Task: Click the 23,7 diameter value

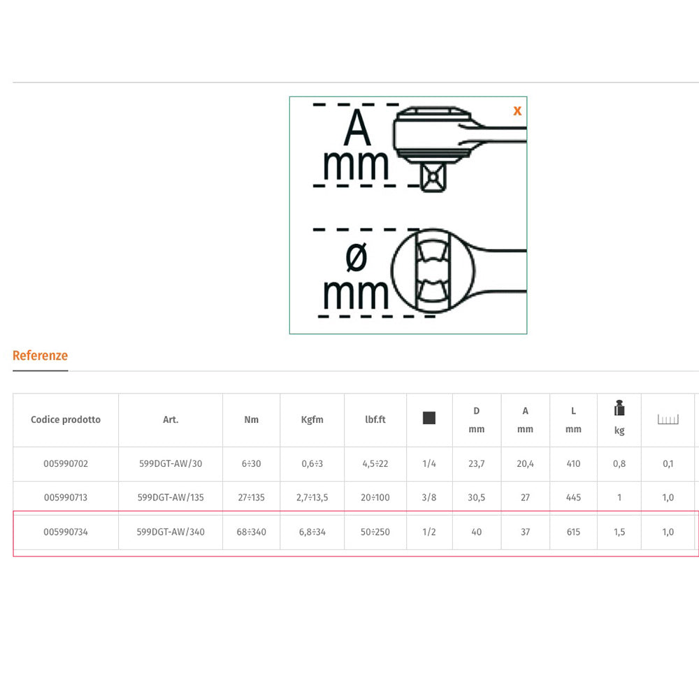Action: tap(477, 463)
